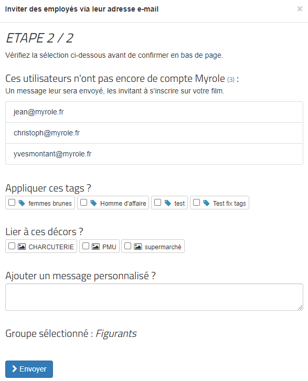Image resolution: width=308 pixels, height=381 pixels.
Task: Click the picture icon beside PMU
Action: 95,247
